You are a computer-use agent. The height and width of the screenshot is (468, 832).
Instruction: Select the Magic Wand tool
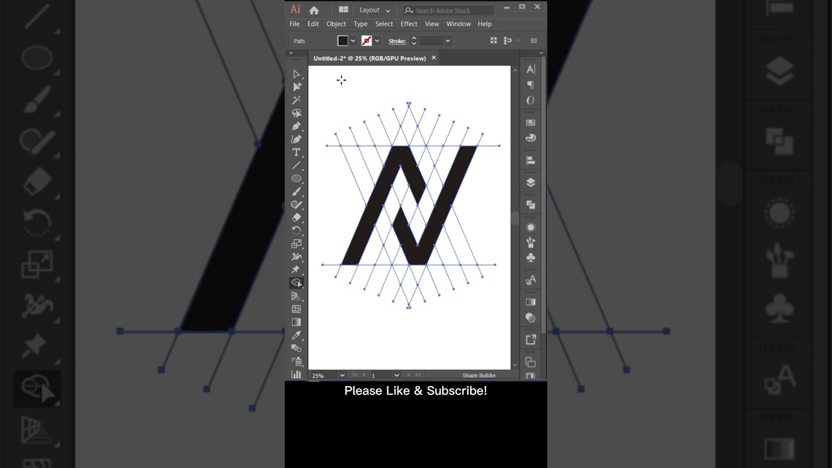[296, 100]
